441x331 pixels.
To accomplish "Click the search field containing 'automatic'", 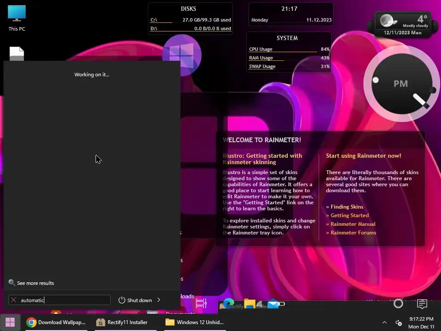I will tap(59, 300).
